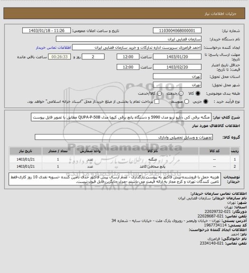
Task: Click the remaining time 00:26:33 field
Action: click(59, 57)
